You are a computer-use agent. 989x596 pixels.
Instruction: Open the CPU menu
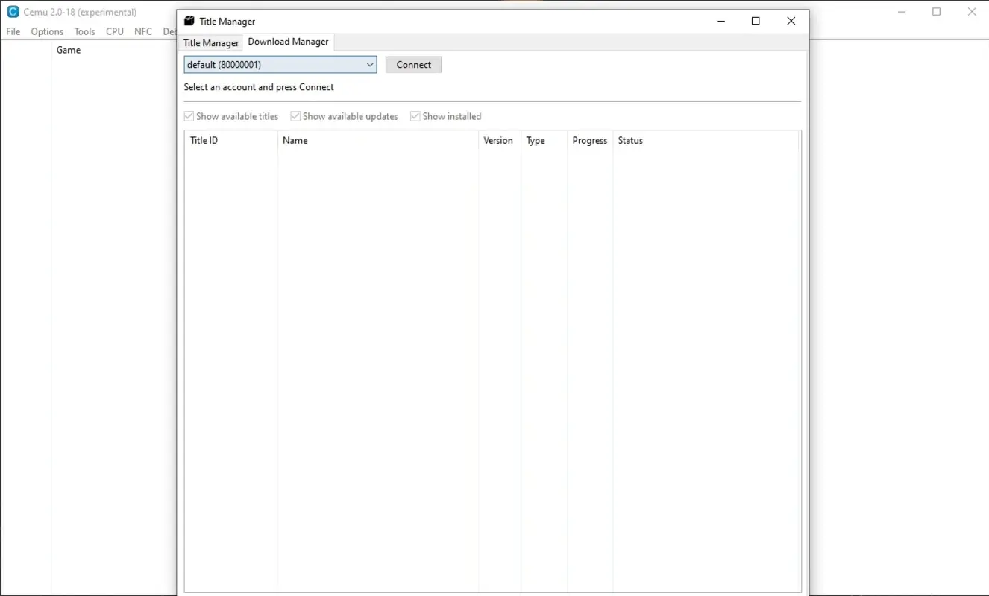point(114,31)
